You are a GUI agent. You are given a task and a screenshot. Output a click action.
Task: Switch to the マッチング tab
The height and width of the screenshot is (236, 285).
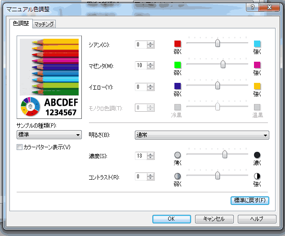tap(44, 24)
